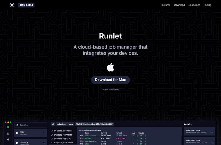Select the brew breadcrumb tag
The height and width of the screenshot is (145, 221).
71,124
